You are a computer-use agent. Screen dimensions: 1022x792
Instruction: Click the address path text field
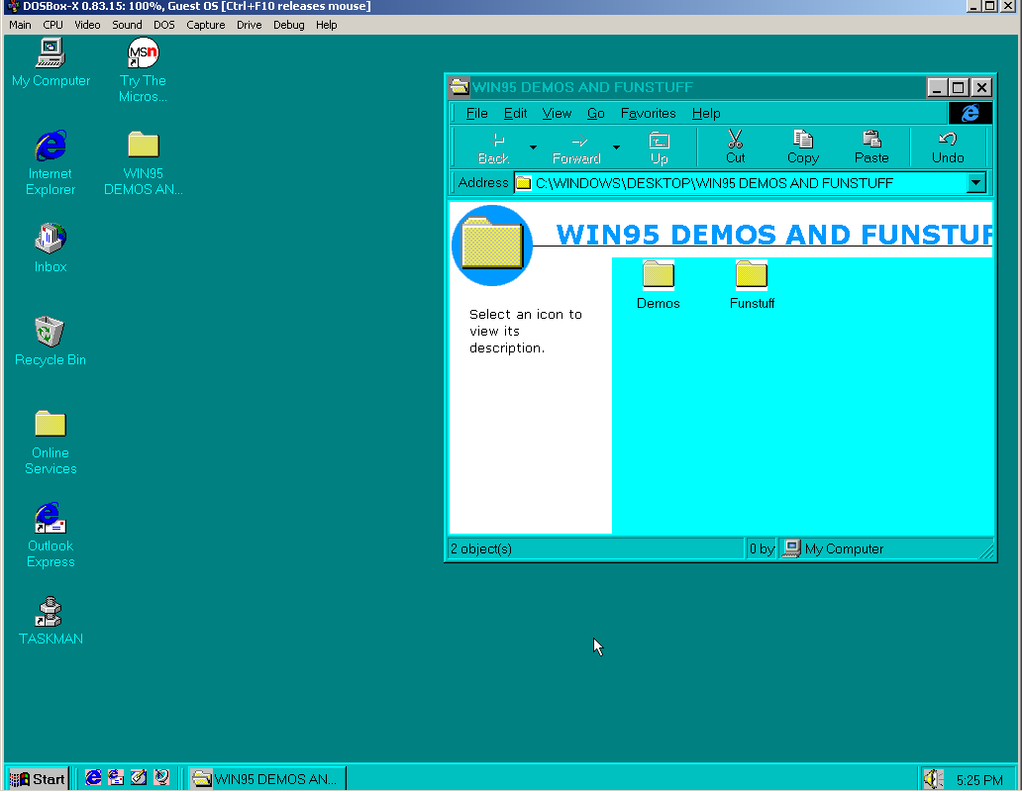[x=743, y=183]
